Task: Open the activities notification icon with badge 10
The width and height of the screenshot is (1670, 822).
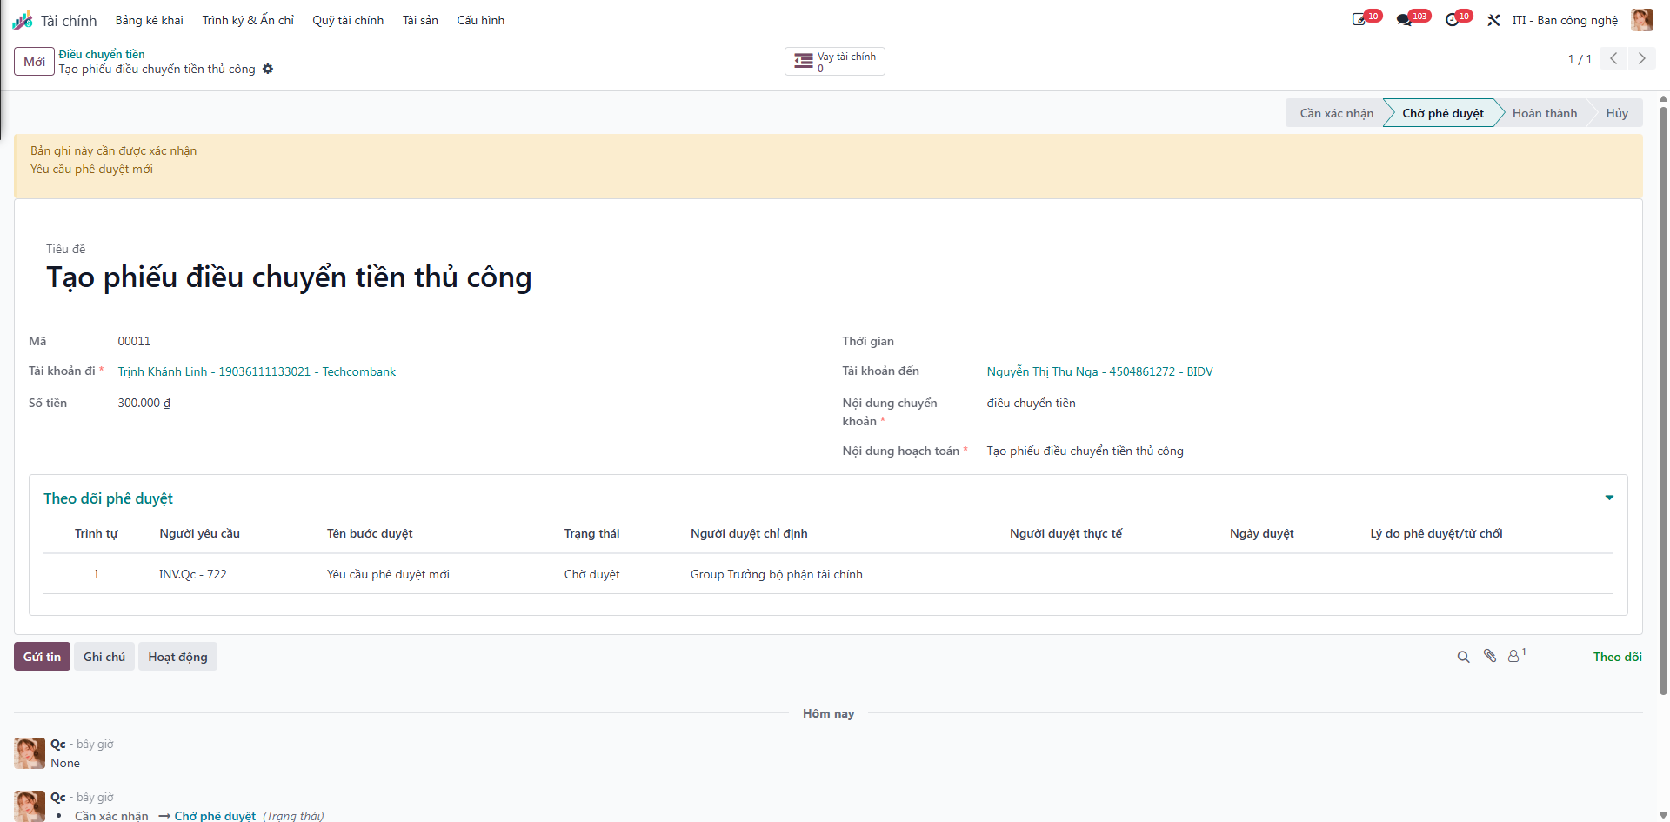Action: pos(1359,20)
